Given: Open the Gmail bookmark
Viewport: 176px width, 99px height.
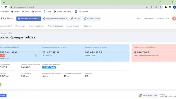Looking at the screenshot, I should pyautogui.click(x=26, y=12).
